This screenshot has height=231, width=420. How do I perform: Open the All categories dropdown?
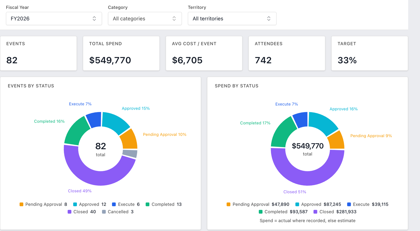coord(145,18)
